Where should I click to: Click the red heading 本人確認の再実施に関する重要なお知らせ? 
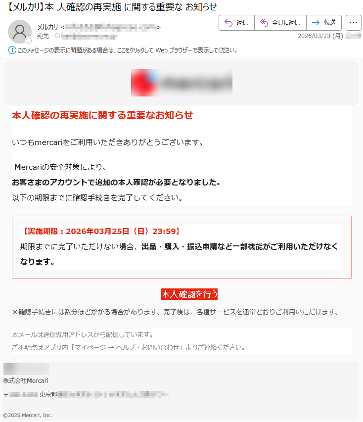102,115
